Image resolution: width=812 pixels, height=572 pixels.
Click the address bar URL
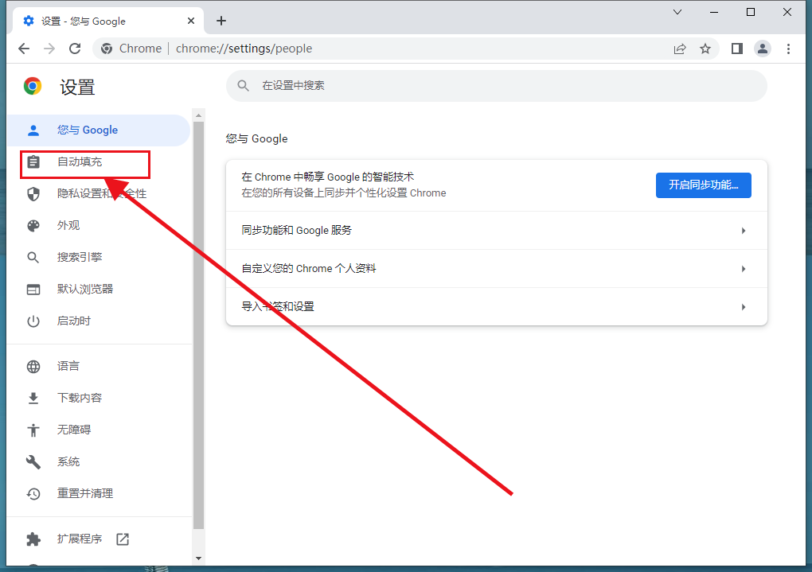[x=244, y=49]
